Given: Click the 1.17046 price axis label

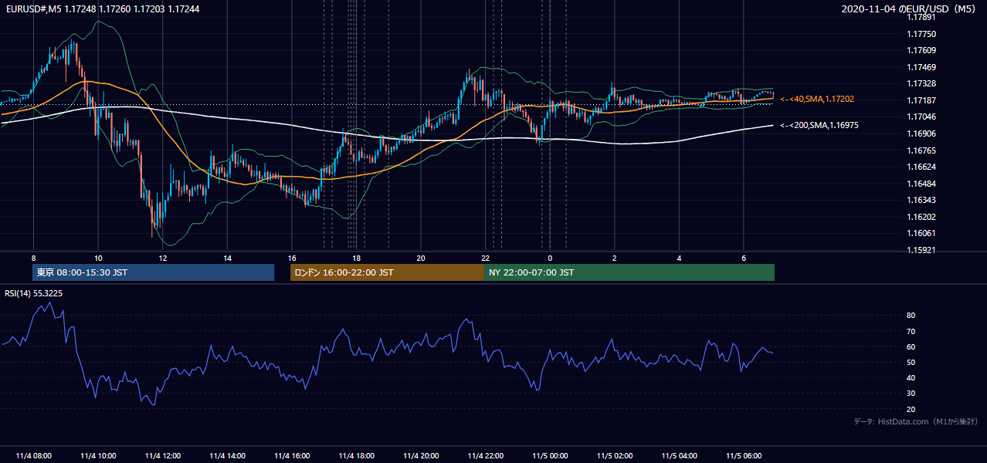Looking at the screenshot, I should coord(922,117).
